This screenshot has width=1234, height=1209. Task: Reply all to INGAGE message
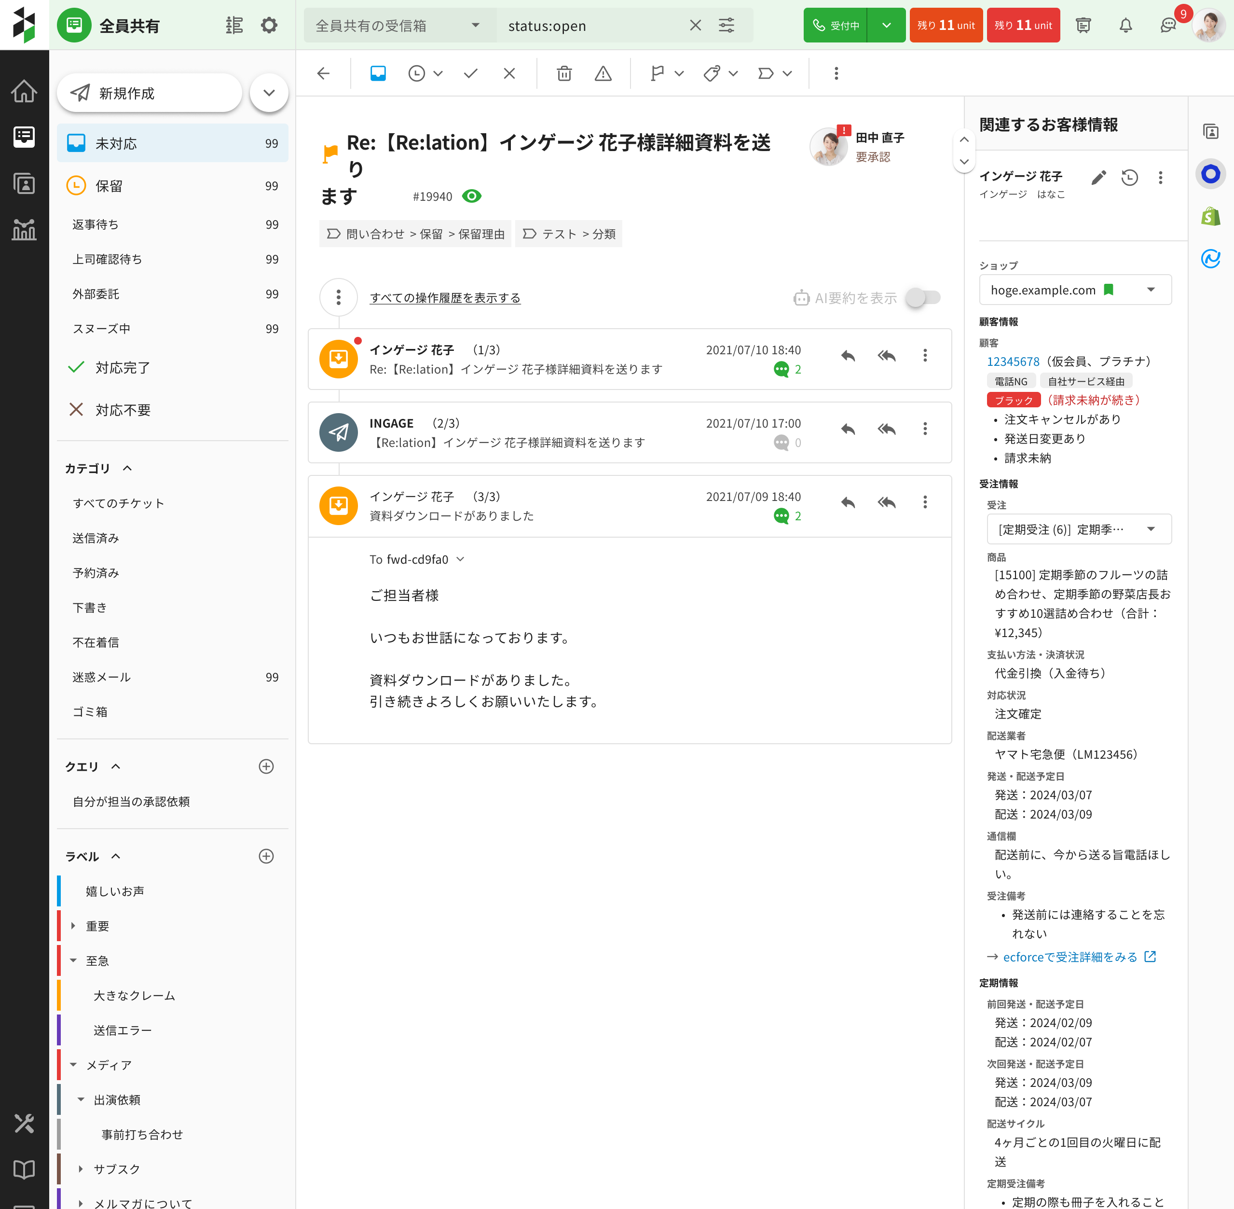pyautogui.click(x=886, y=429)
